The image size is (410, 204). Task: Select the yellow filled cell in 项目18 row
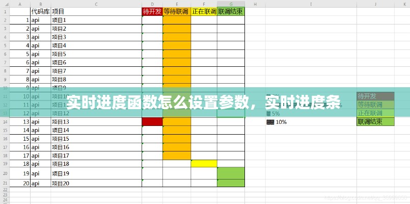(x=204, y=163)
